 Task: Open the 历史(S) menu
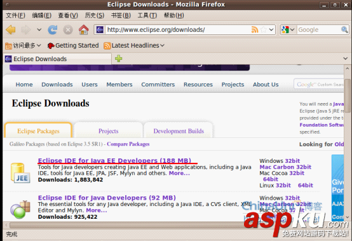click(x=95, y=15)
